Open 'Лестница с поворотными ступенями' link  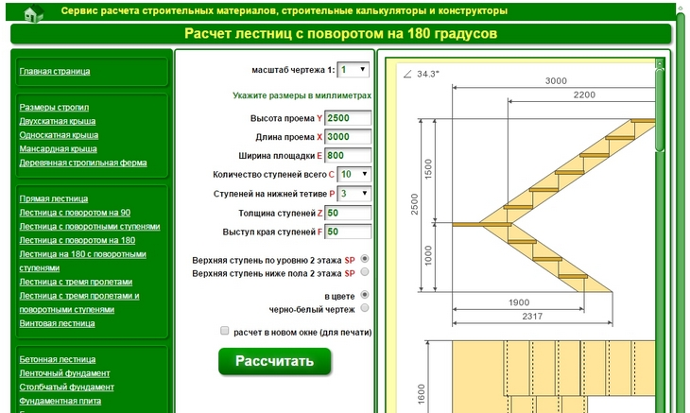[x=90, y=227]
